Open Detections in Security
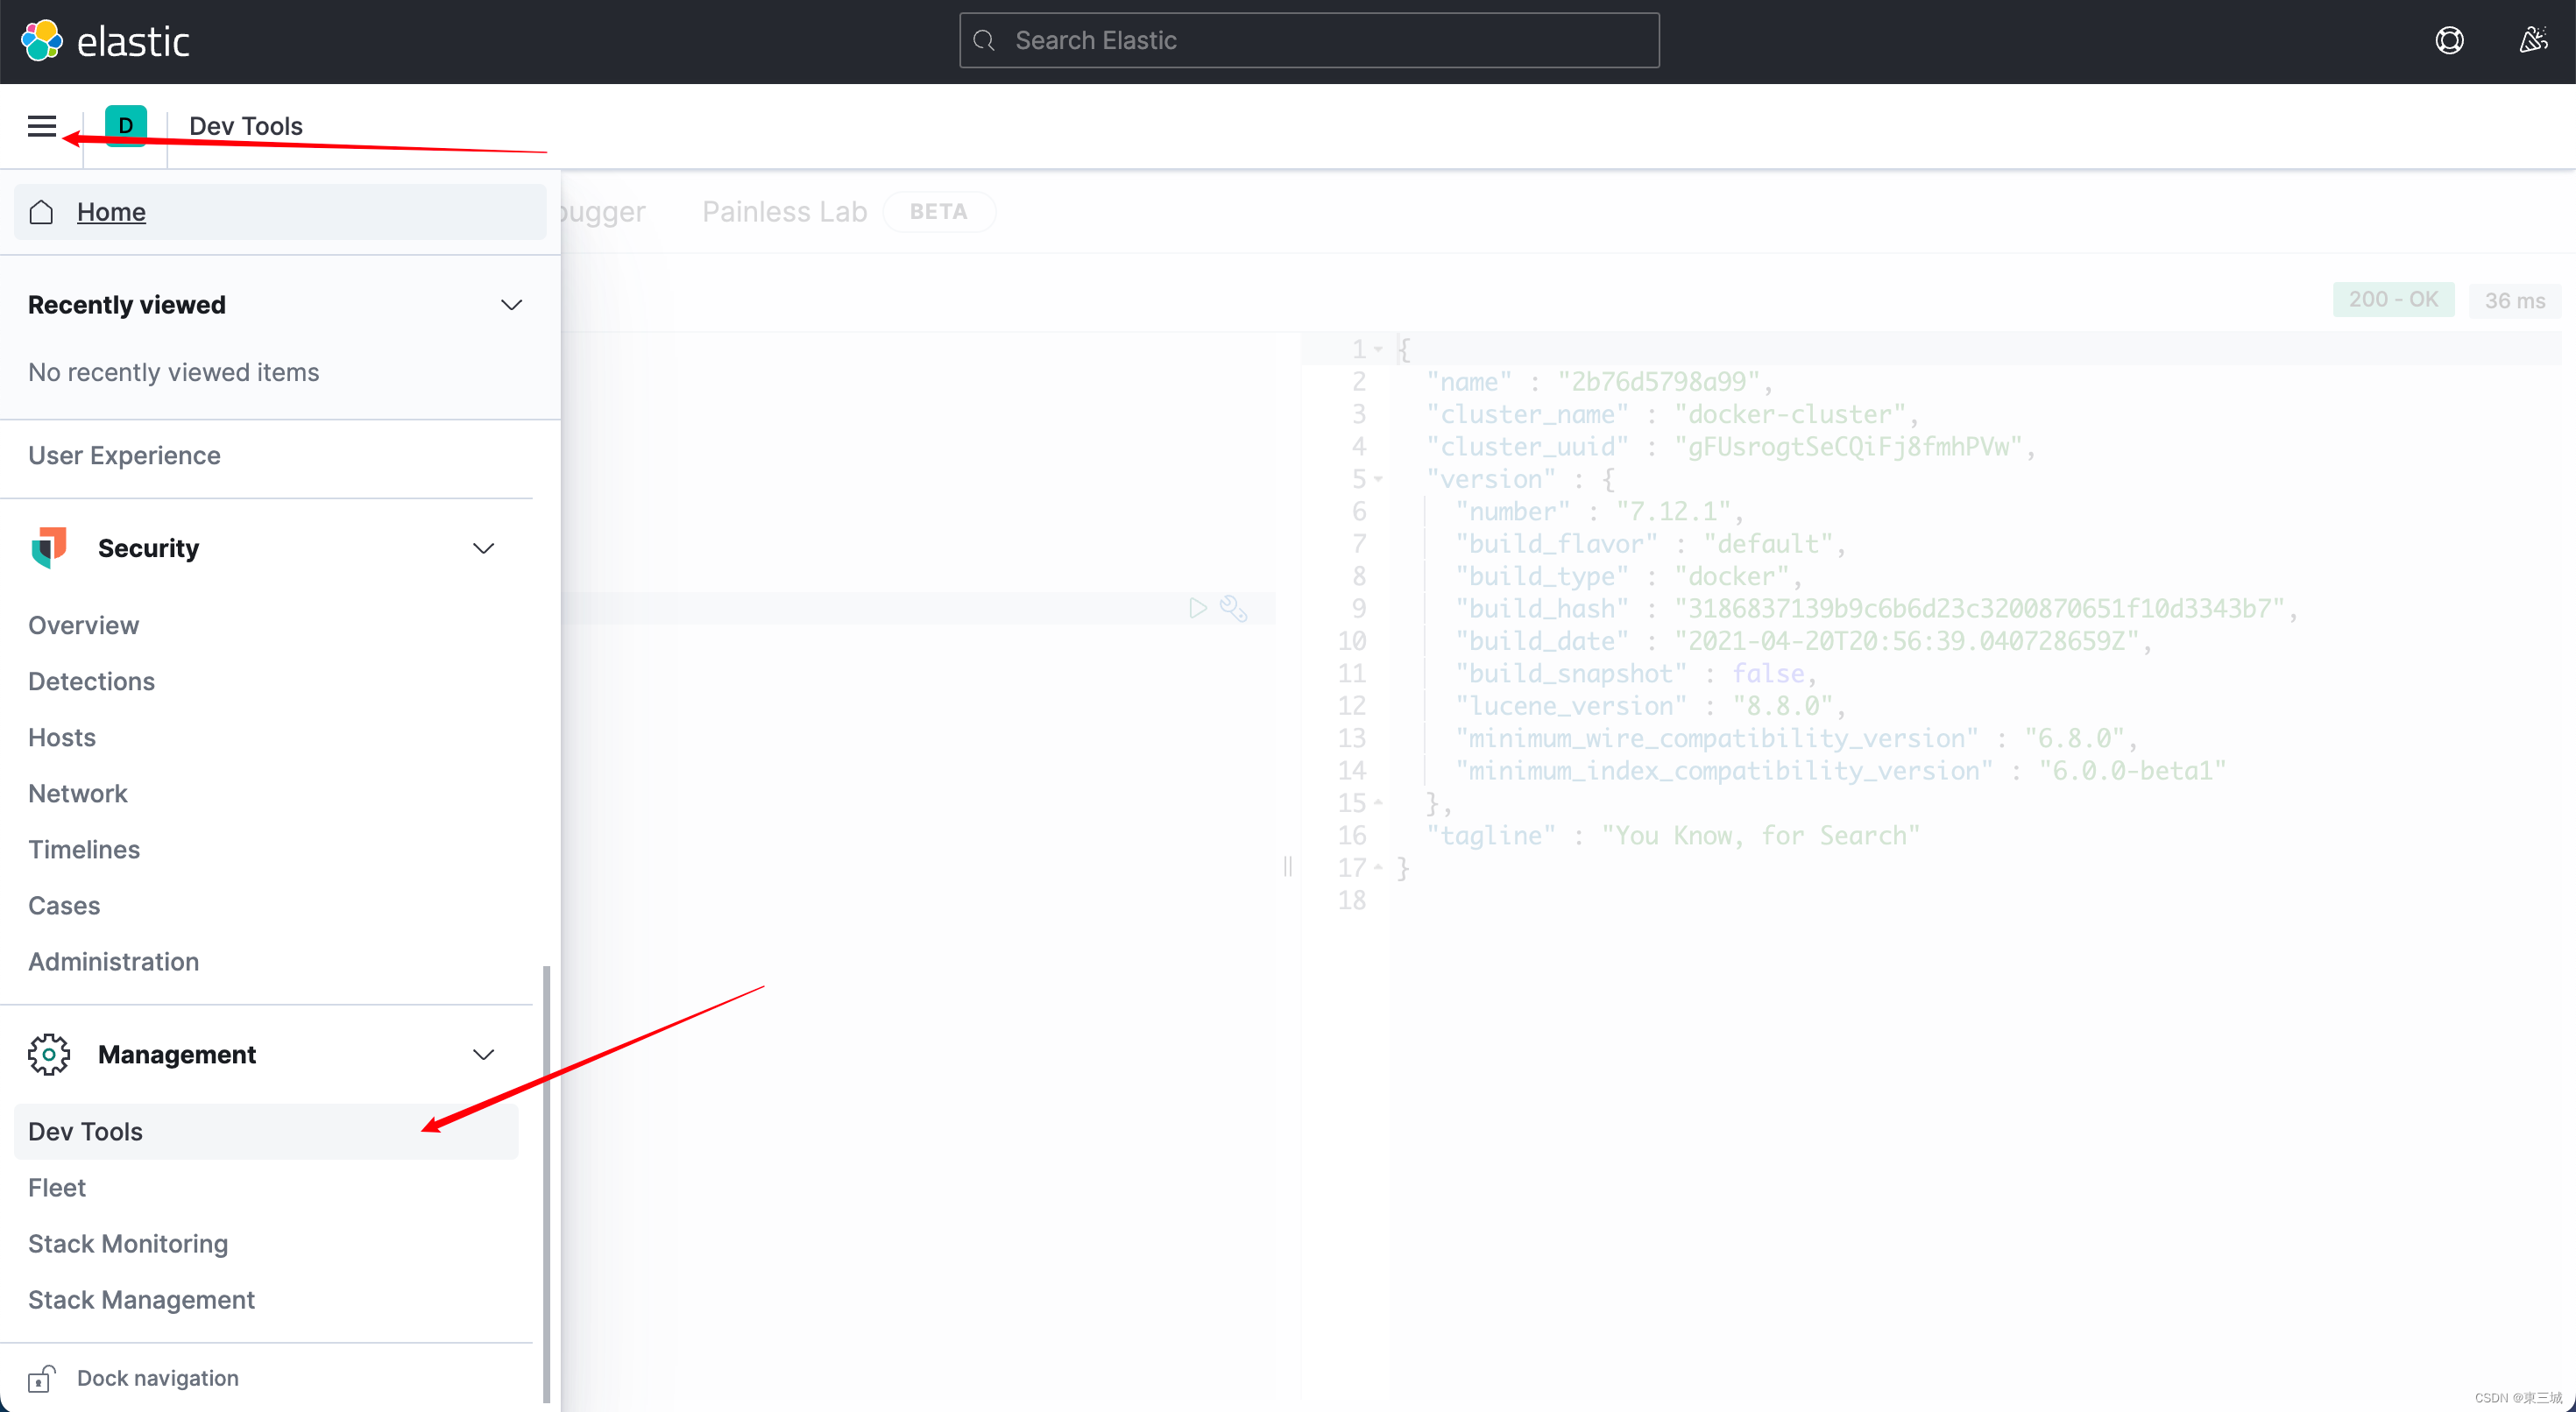Screen dimensions: 2576x1412 [92, 681]
